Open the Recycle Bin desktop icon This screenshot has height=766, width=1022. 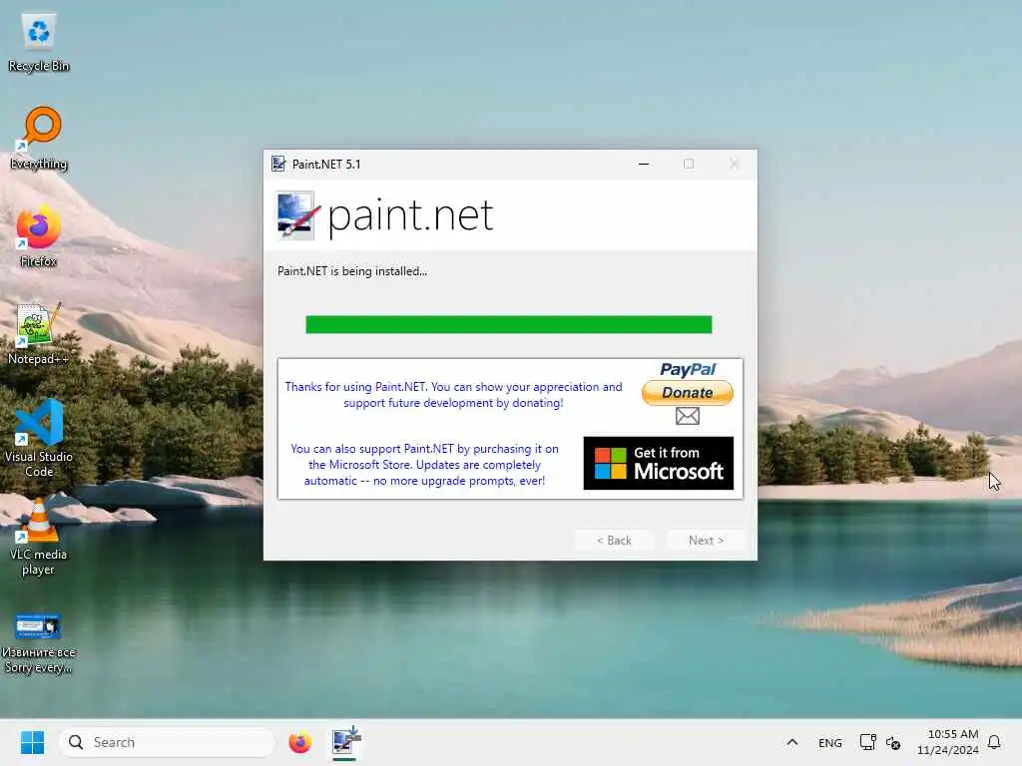pyautogui.click(x=39, y=42)
